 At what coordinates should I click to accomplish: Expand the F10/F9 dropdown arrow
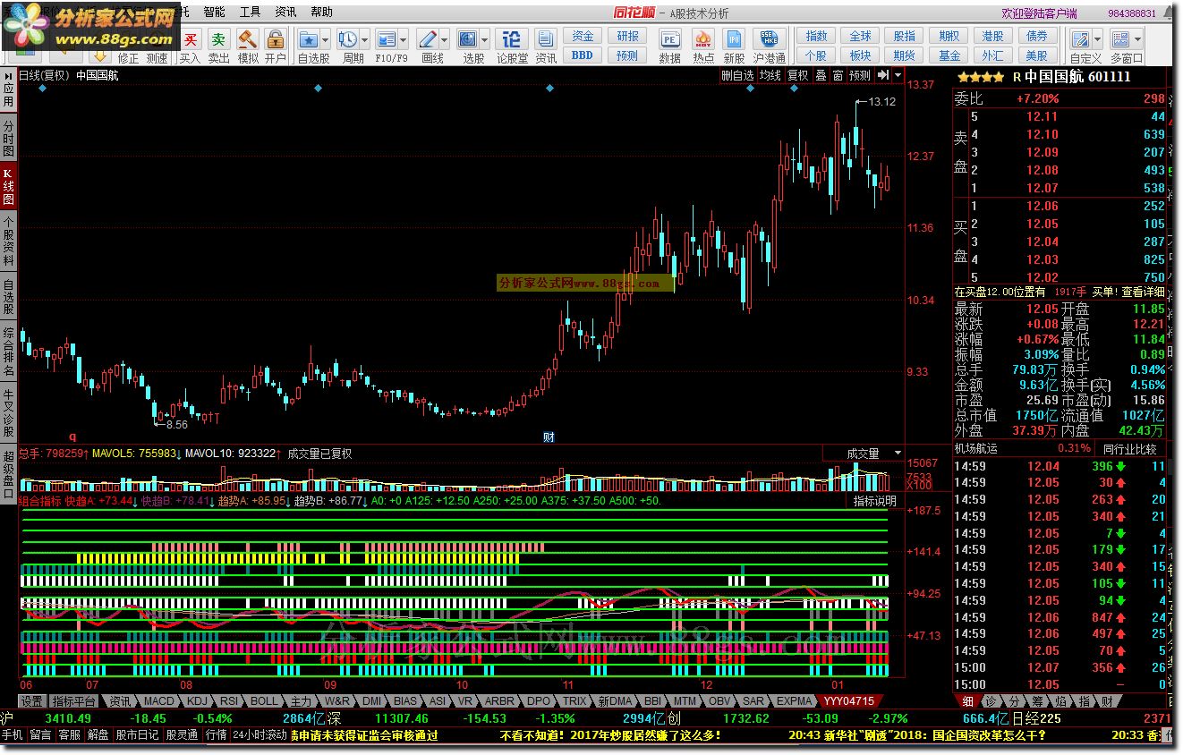(404, 39)
